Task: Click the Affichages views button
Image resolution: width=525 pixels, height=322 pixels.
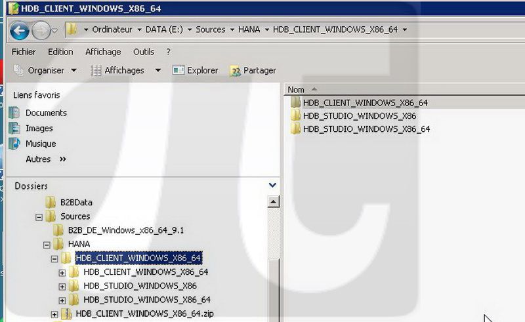Action: pyautogui.click(x=118, y=70)
